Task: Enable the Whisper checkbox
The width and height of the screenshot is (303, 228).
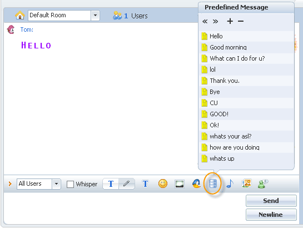Action: pos(70,184)
